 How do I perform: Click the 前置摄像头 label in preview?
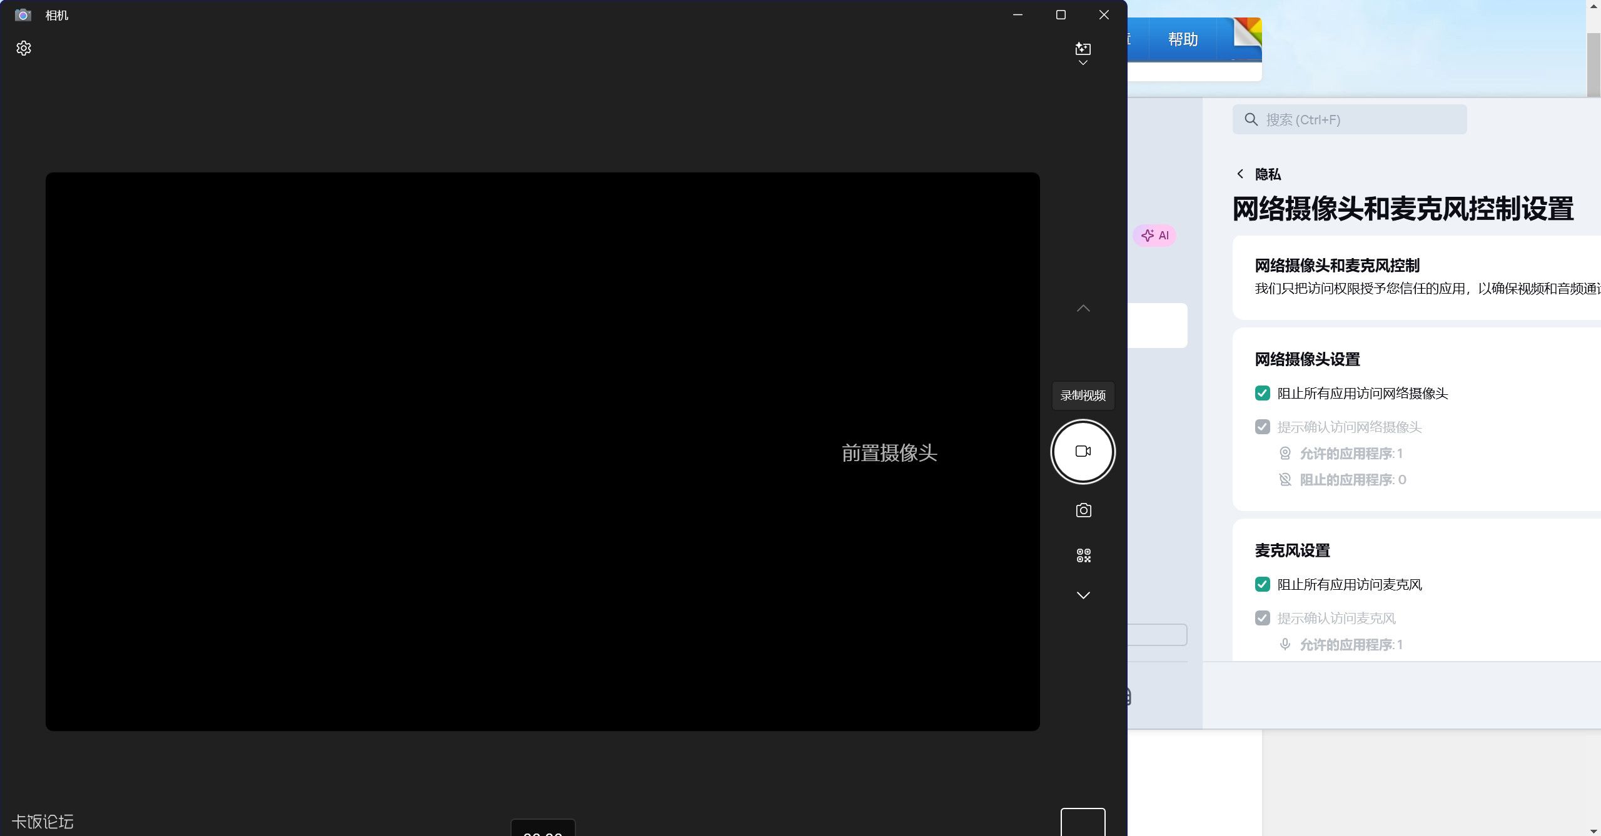coord(889,453)
